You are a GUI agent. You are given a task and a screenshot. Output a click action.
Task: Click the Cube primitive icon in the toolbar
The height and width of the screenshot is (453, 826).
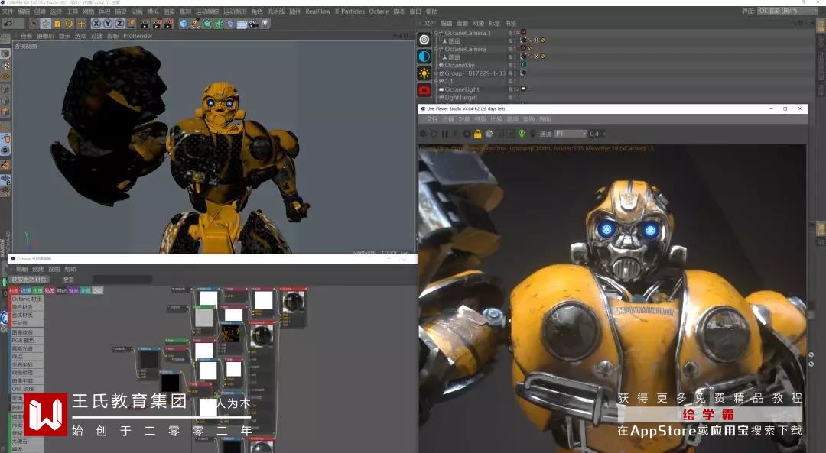184,24
